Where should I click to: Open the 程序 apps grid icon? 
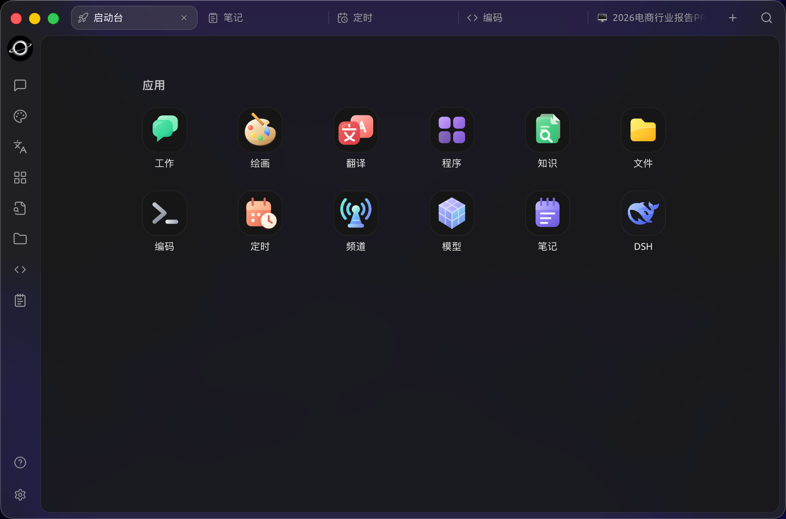pos(452,130)
